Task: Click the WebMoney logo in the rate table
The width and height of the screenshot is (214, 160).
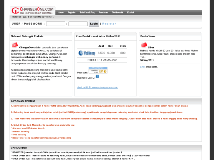Action: [87, 53]
